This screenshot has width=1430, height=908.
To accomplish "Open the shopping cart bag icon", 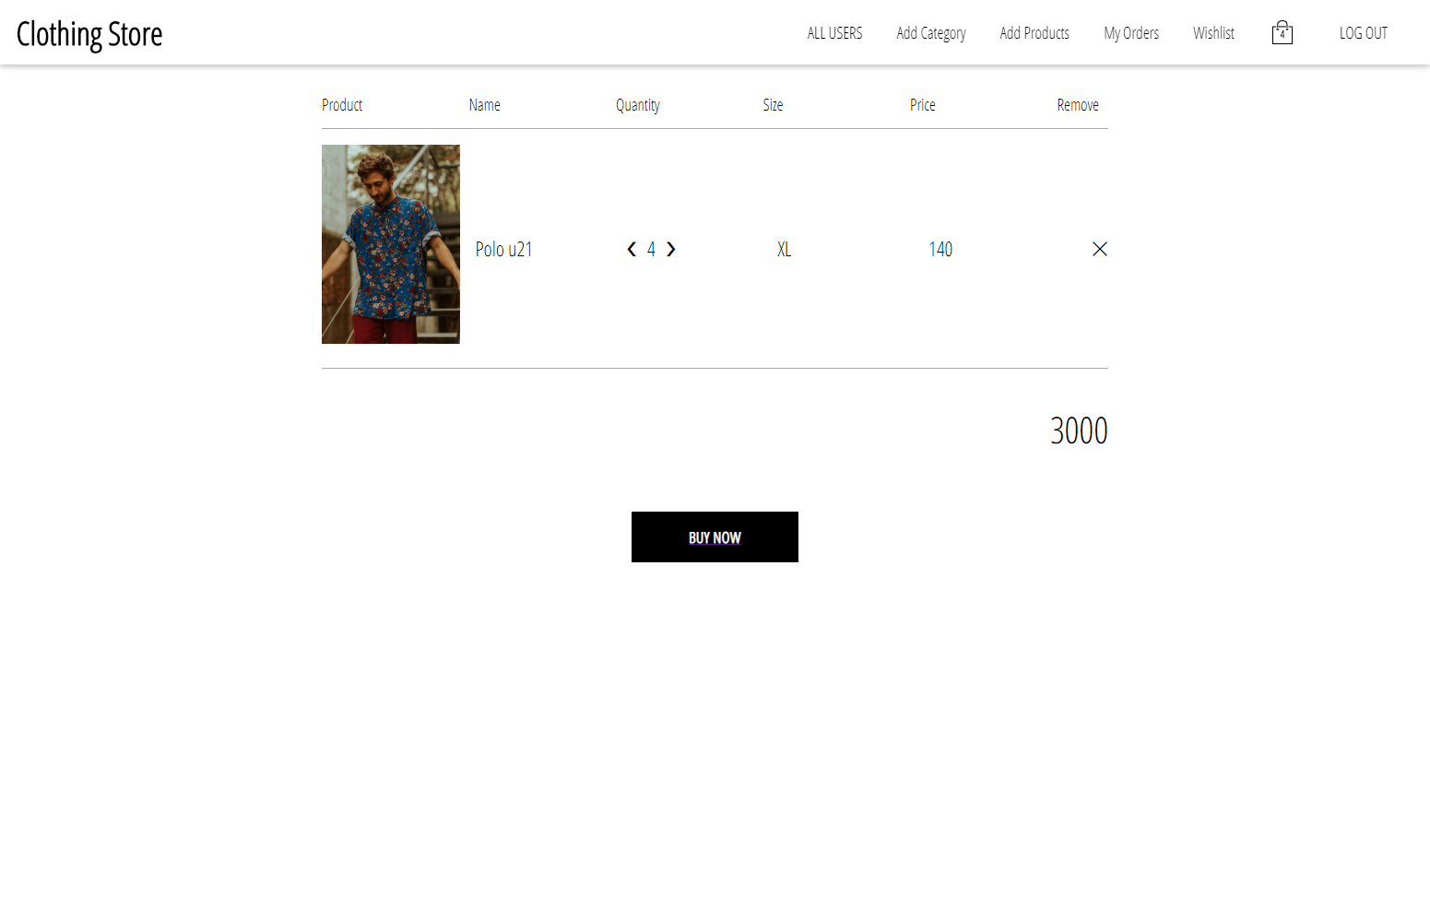I will coord(1282,32).
